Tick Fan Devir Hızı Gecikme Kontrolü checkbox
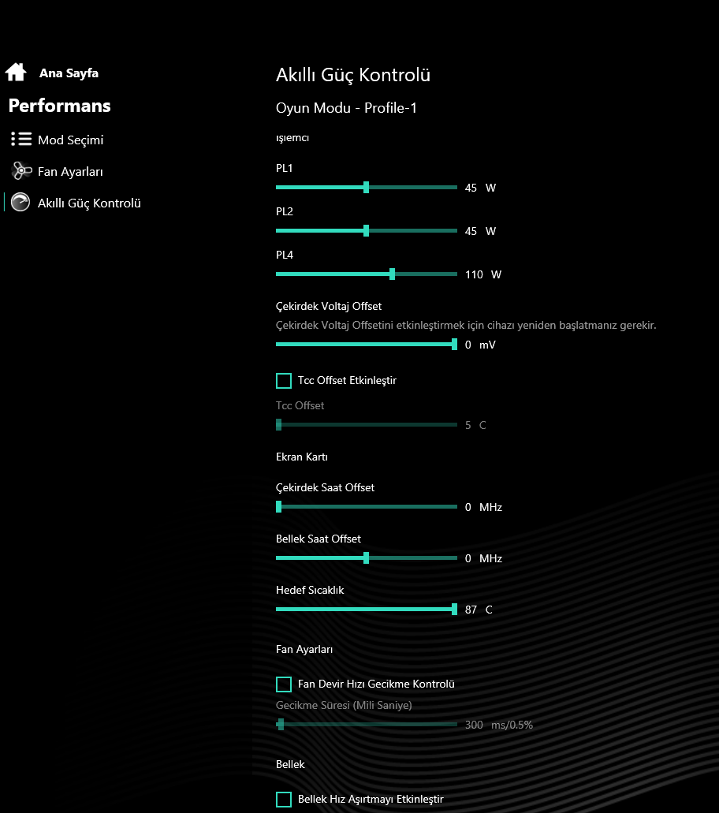 click(x=284, y=684)
